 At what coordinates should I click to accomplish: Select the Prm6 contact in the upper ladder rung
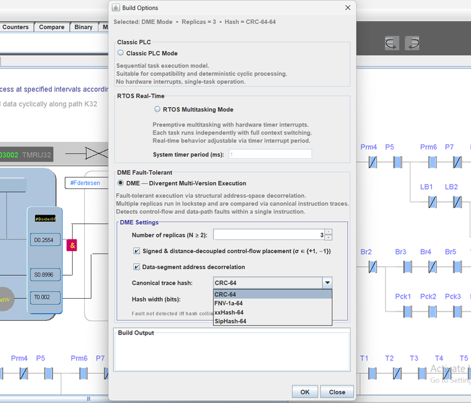pyautogui.click(x=433, y=162)
